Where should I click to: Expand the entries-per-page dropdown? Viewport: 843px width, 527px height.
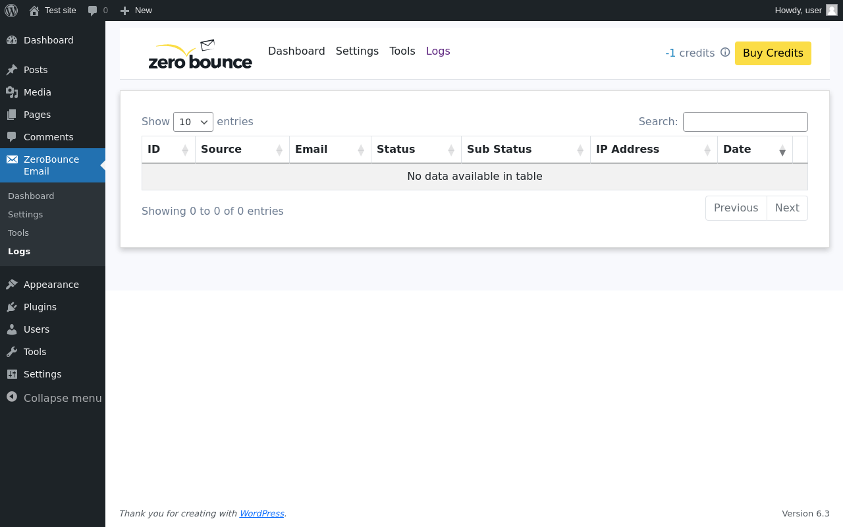tap(193, 122)
